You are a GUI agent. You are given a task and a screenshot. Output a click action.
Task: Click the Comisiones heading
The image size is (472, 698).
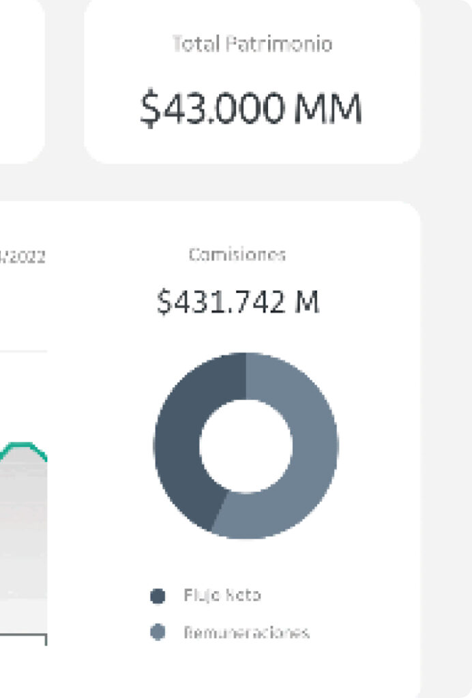pos(237,256)
